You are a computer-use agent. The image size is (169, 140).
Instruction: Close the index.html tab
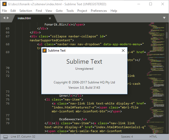coord(50,18)
